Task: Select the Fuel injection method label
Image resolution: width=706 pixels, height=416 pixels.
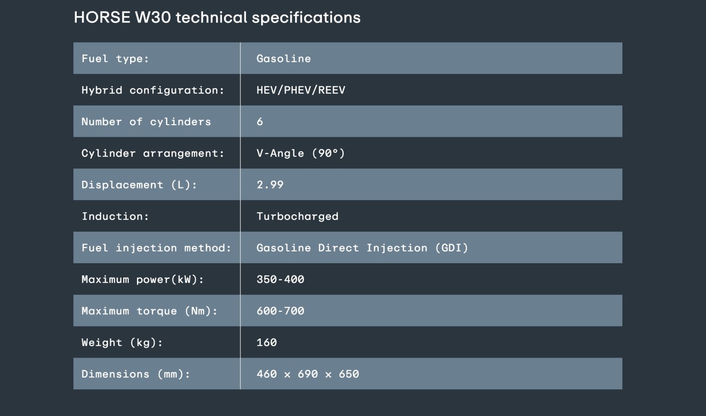Action: [x=156, y=248]
